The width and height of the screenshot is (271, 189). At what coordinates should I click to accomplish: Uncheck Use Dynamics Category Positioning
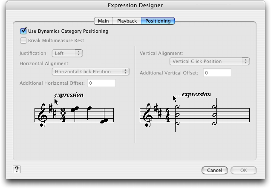23,31
